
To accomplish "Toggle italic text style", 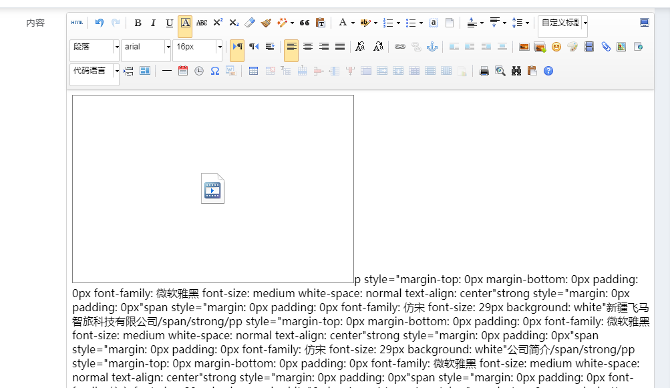I will [x=153, y=23].
